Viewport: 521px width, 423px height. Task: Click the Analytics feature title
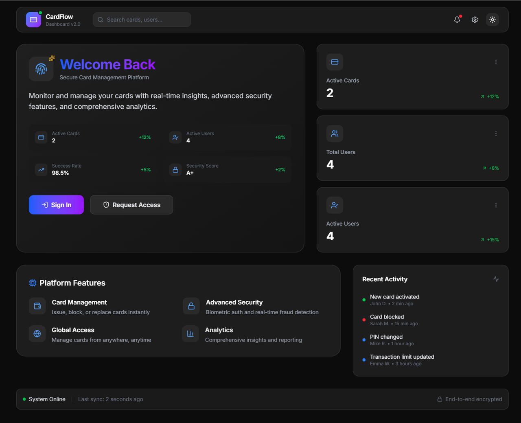(219, 330)
